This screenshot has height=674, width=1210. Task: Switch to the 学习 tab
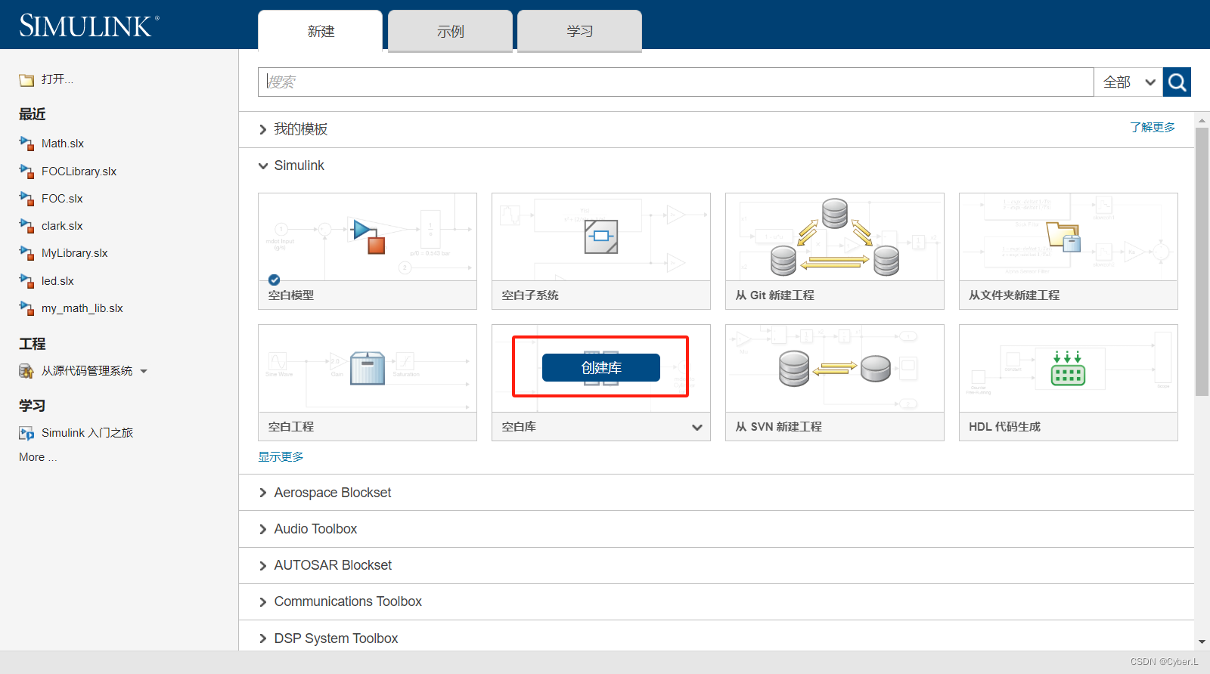pyautogui.click(x=580, y=31)
